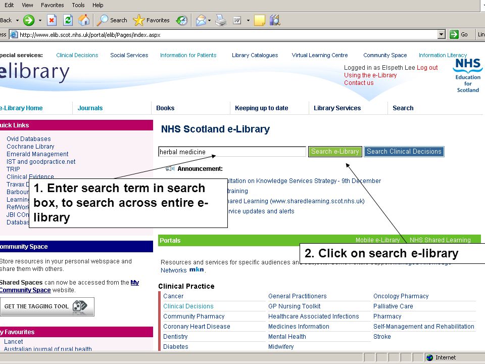Open the Mental Health portal link
Image resolution: width=485 pixels, height=364 pixels.
tap(287, 337)
